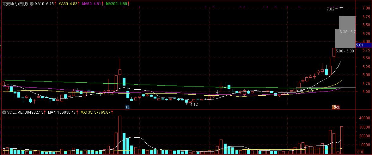Click the 东安动力 (日线) stock title
This screenshot has width=372, height=155.
coord(15,4)
